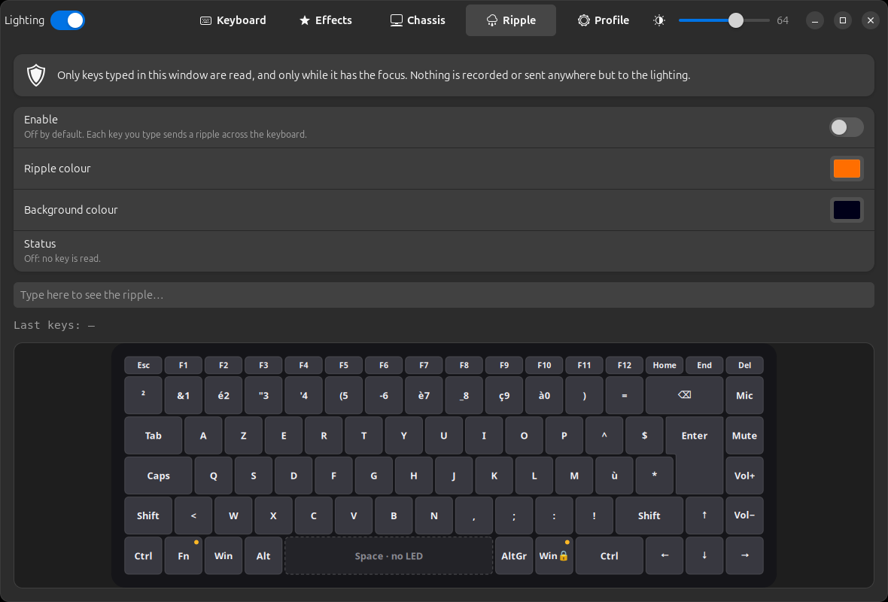
Task: Click the ç9 key
Action: click(x=504, y=395)
